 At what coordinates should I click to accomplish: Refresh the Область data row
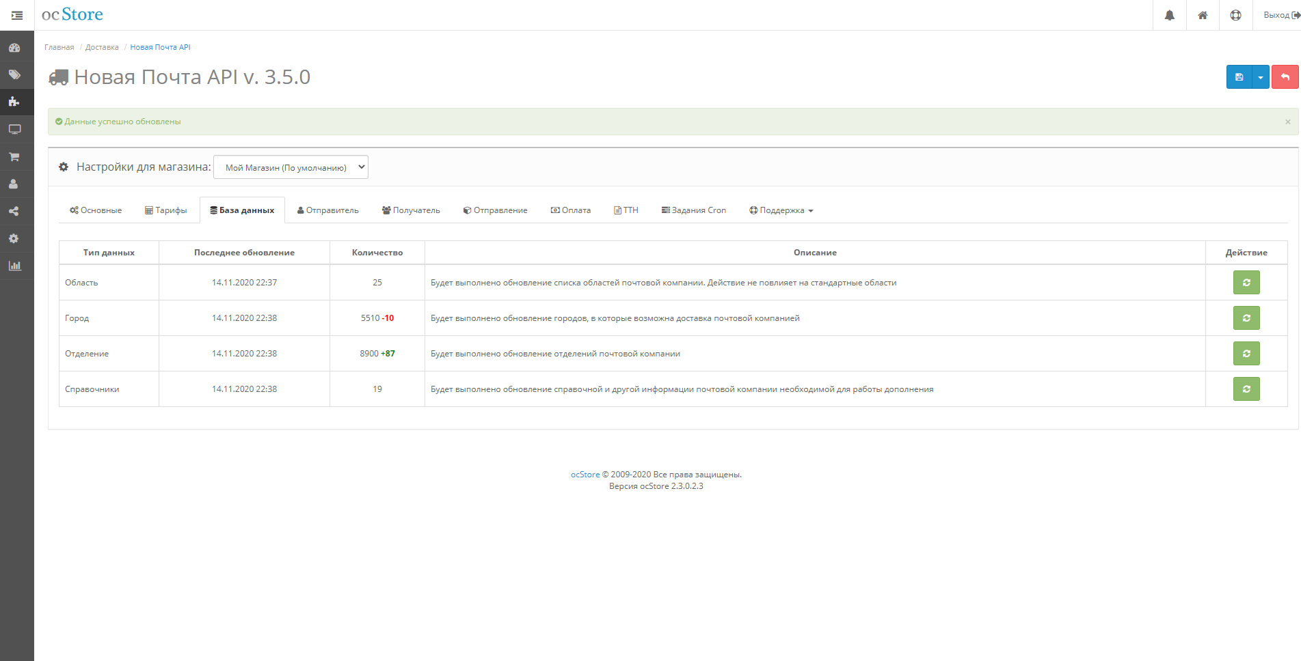pos(1246,283)
